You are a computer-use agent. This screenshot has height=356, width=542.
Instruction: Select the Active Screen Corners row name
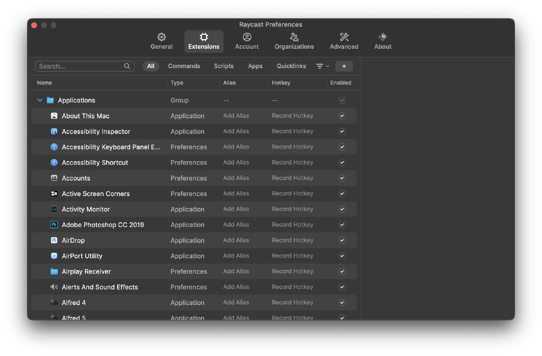(96, 194)
